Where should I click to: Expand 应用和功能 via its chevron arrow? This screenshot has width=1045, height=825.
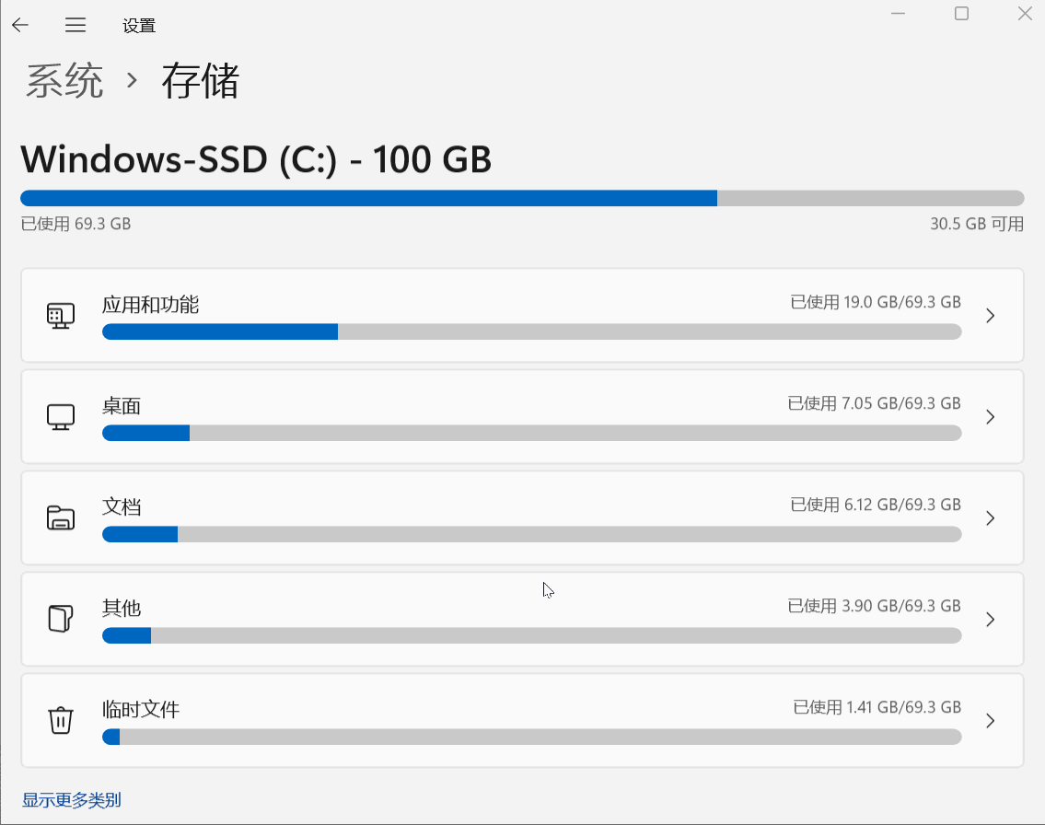[x=990, y=316]
